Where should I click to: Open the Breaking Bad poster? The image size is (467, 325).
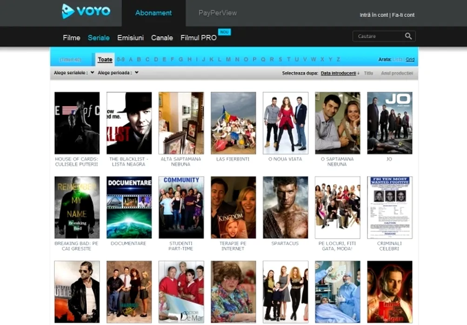point(77,207)
